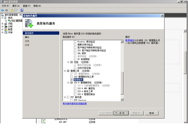Viewport: 188px width, 128px height.
Task: Click role services list scroll-up arrow
Action: point(122,42)
